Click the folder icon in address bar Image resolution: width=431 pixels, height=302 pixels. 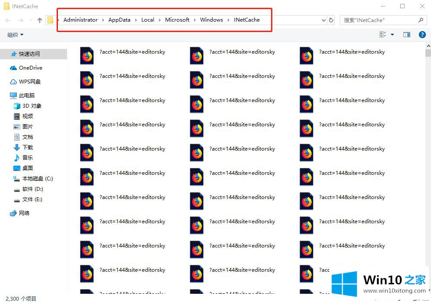50,20
